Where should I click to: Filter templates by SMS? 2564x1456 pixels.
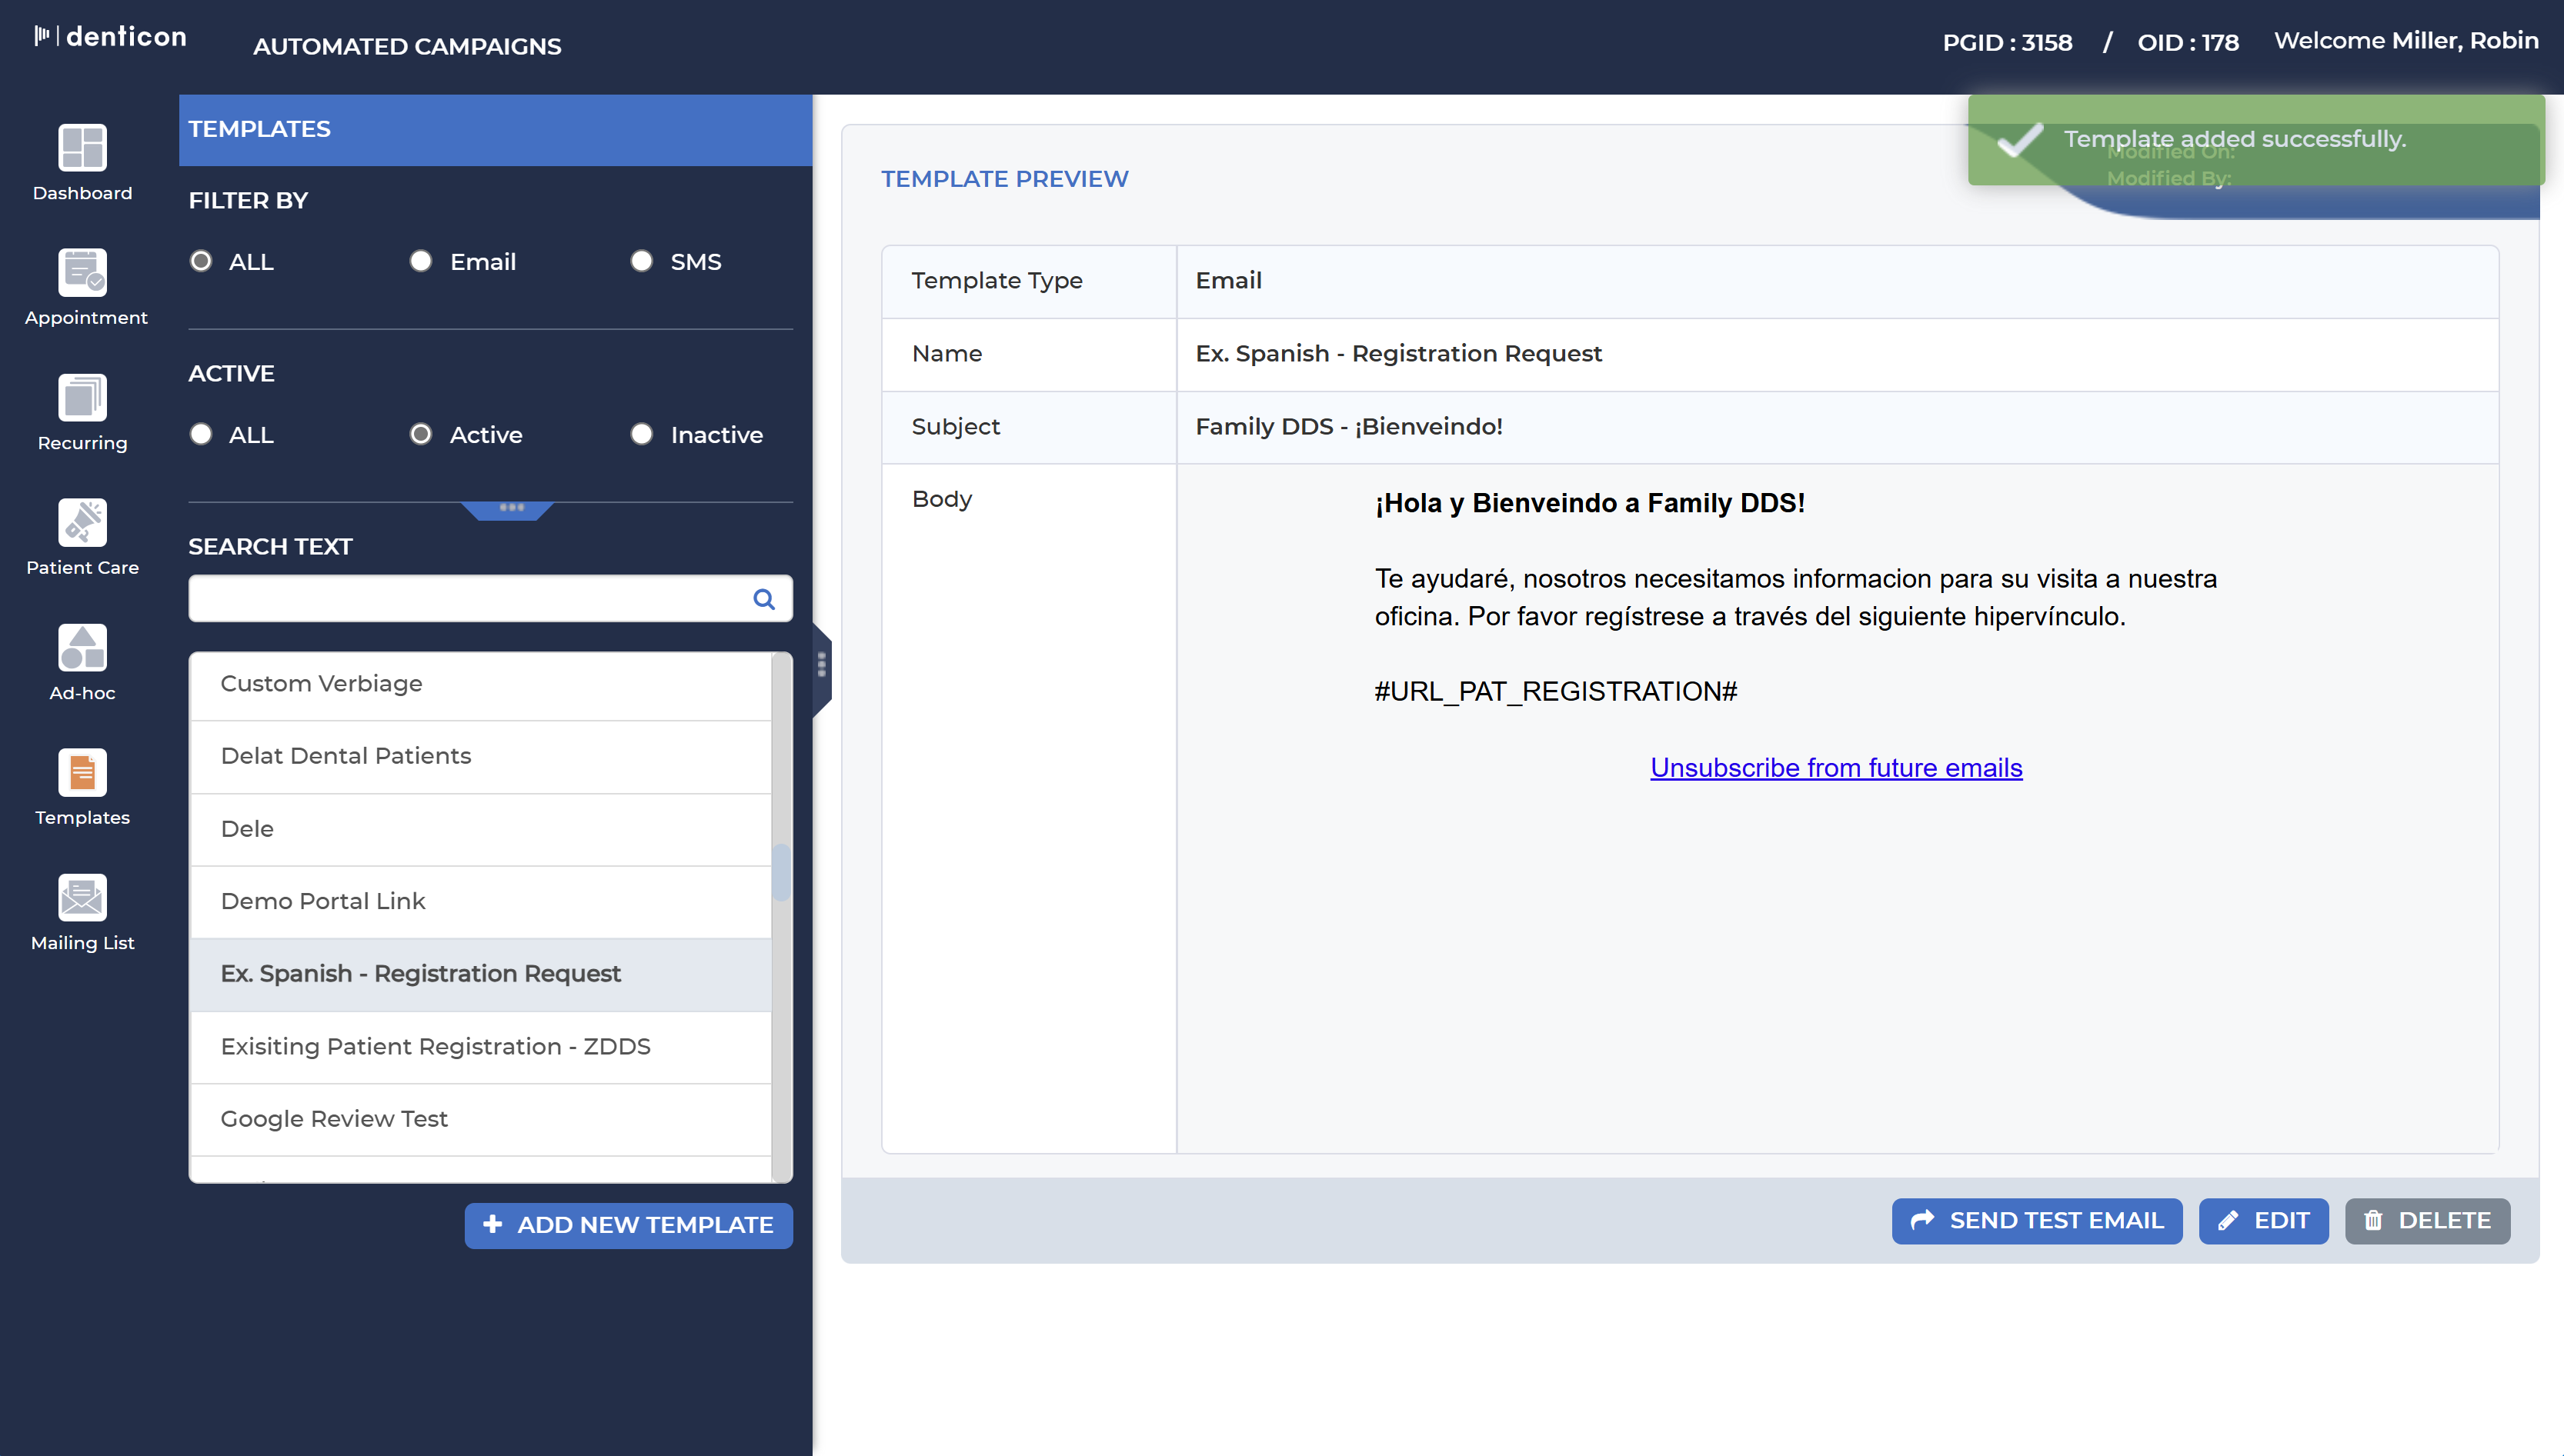641,261
